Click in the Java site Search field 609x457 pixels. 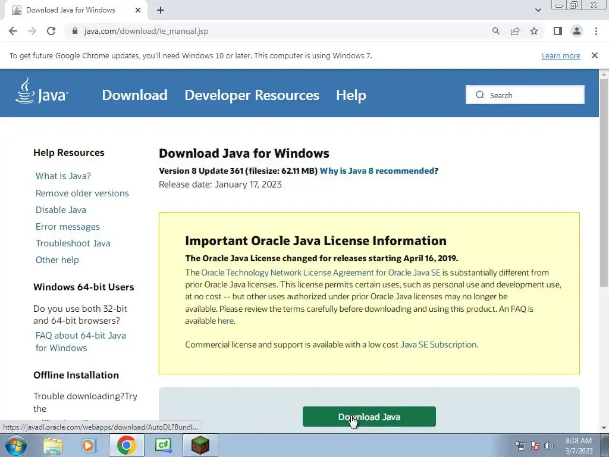coord(525,95)
